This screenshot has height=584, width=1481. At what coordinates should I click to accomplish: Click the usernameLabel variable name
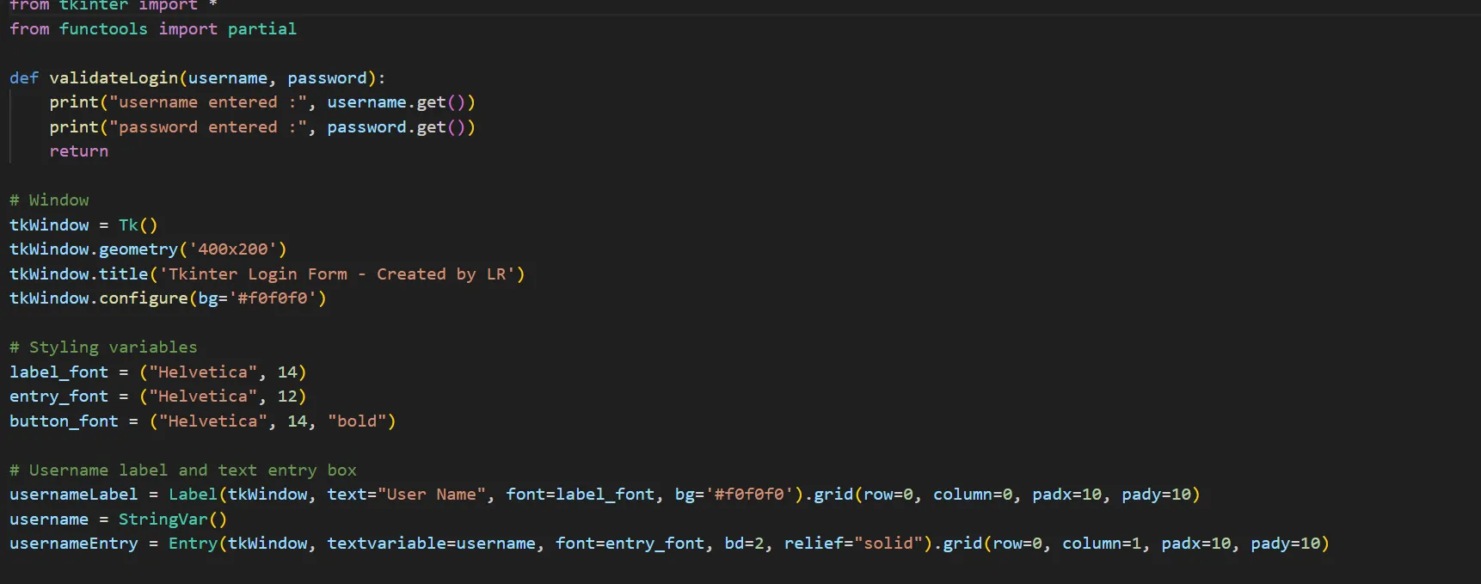point(73,495)
